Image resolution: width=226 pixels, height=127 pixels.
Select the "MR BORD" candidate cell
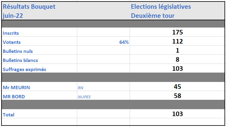click(x=14, y=96)
